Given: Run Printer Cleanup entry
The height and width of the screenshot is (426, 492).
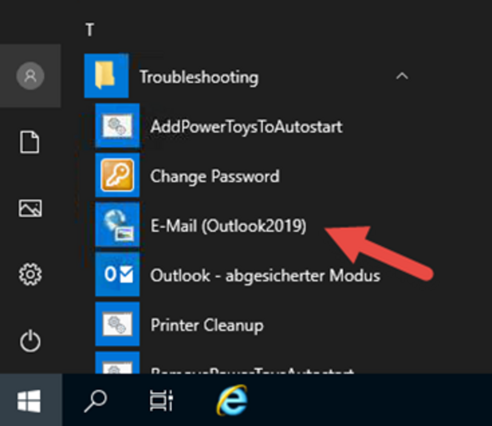Looking at the screenshot, I should 207,325.
